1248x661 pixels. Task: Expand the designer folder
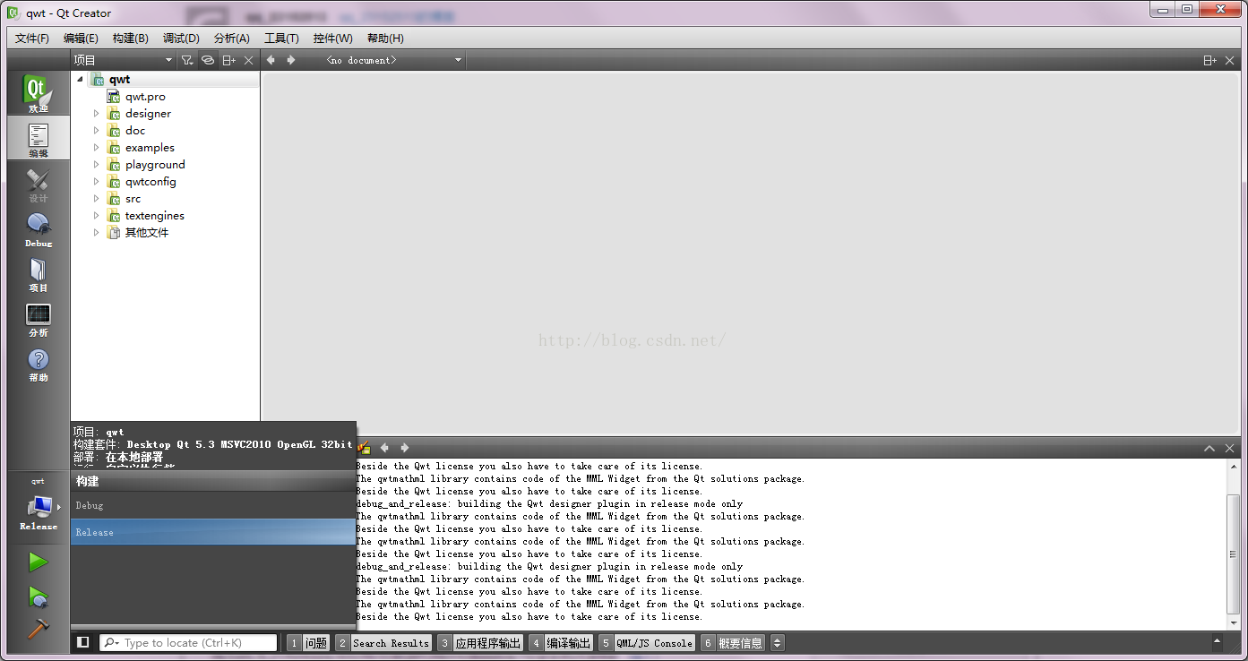click(x=97, y=114)
